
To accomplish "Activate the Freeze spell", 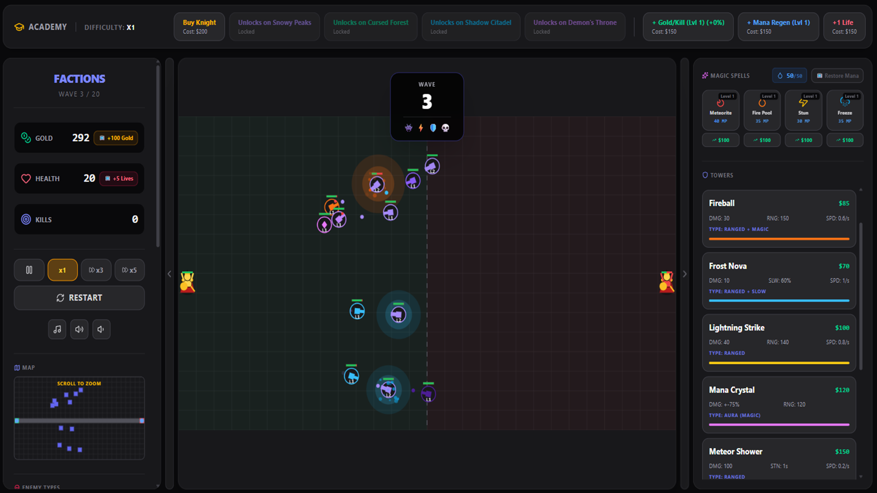I will (845, 110).
